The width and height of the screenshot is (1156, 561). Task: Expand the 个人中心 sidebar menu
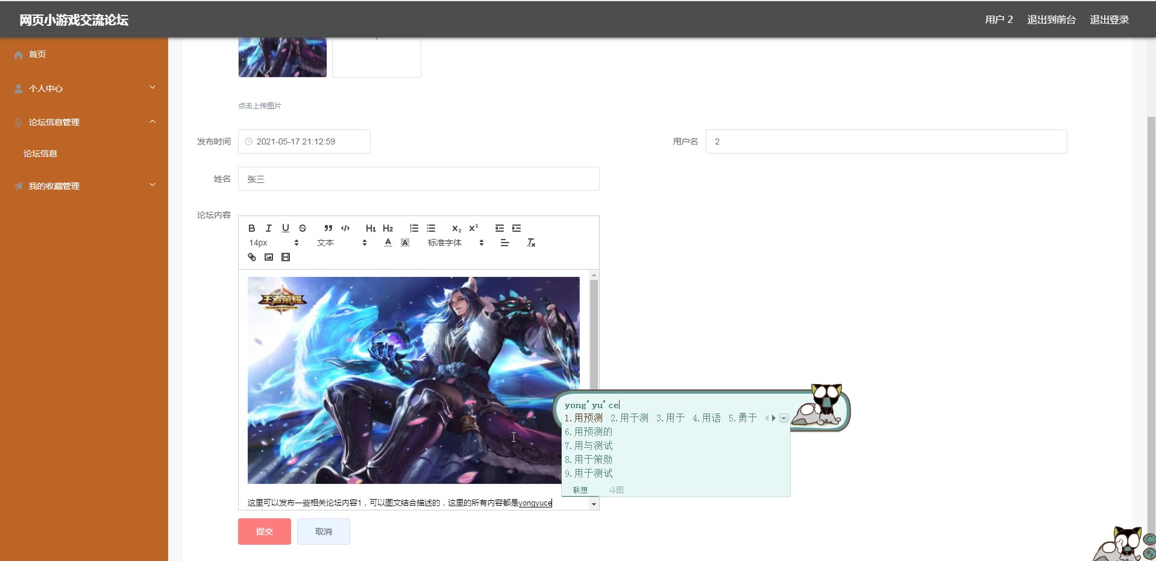click(84, 88)
